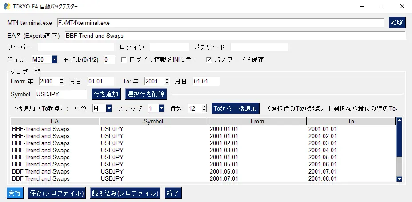The height and width of the screenshot is (202, 412).
Task: Focus the パスワード input field
Action: pos(260,47)
